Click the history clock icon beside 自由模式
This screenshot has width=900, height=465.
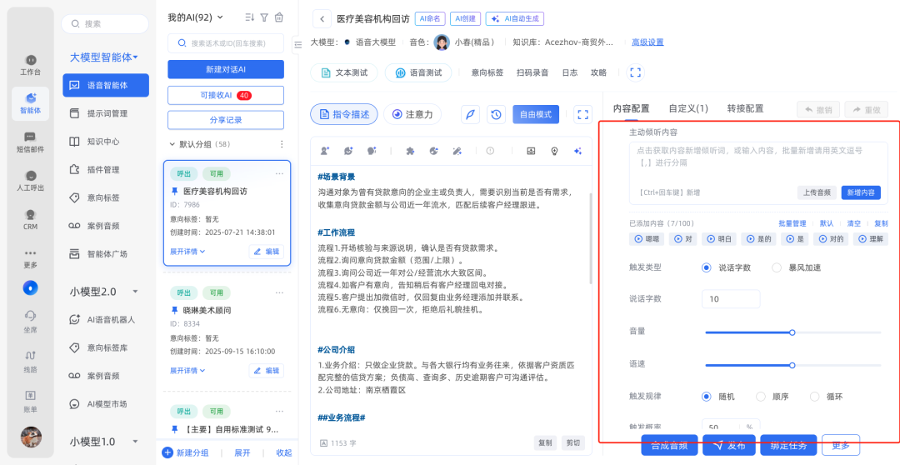tap(496, 115)
